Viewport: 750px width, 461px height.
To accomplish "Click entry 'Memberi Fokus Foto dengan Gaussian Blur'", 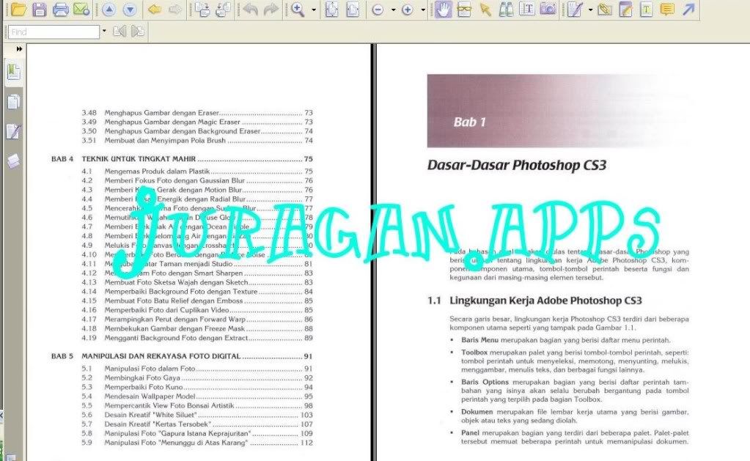I will [x=174, y=181].
